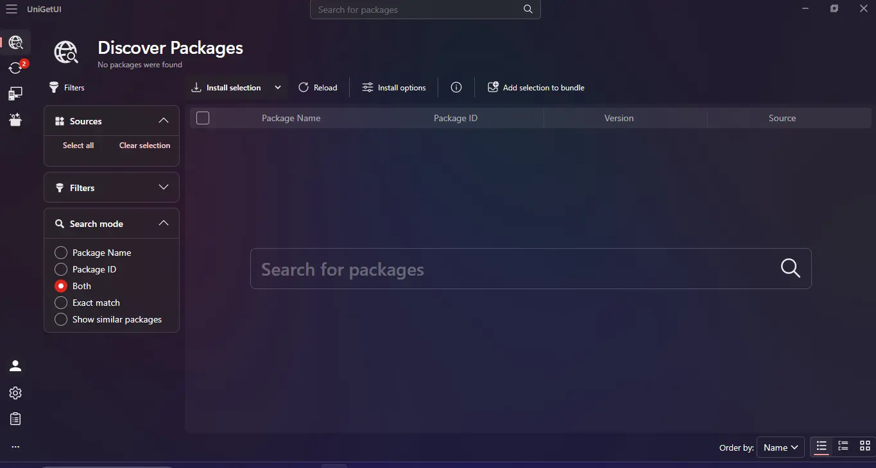Open Install selection dropdown arrow
This screenshot has height=468, width=876.
(278, 87)
